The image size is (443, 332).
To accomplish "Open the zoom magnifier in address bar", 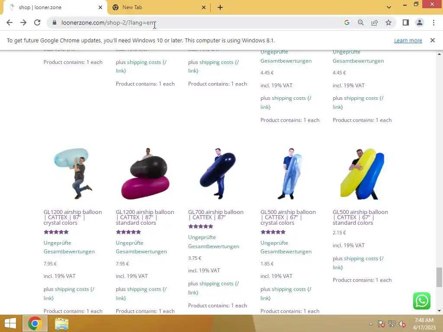I will [x=360, y=22].
